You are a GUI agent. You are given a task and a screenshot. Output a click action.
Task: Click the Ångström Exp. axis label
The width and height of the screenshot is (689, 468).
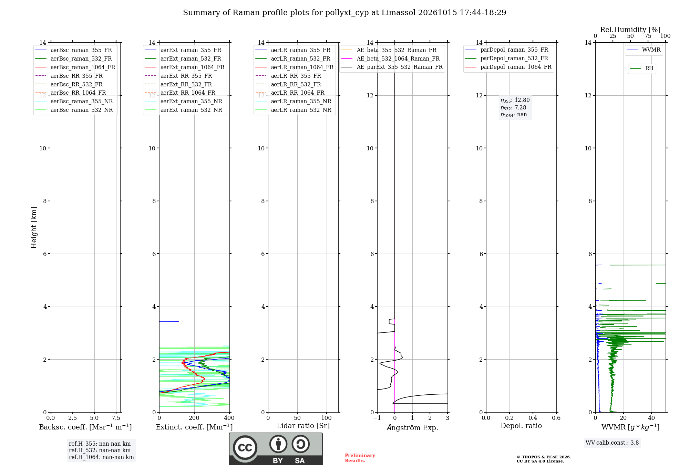tap(412, 427)
